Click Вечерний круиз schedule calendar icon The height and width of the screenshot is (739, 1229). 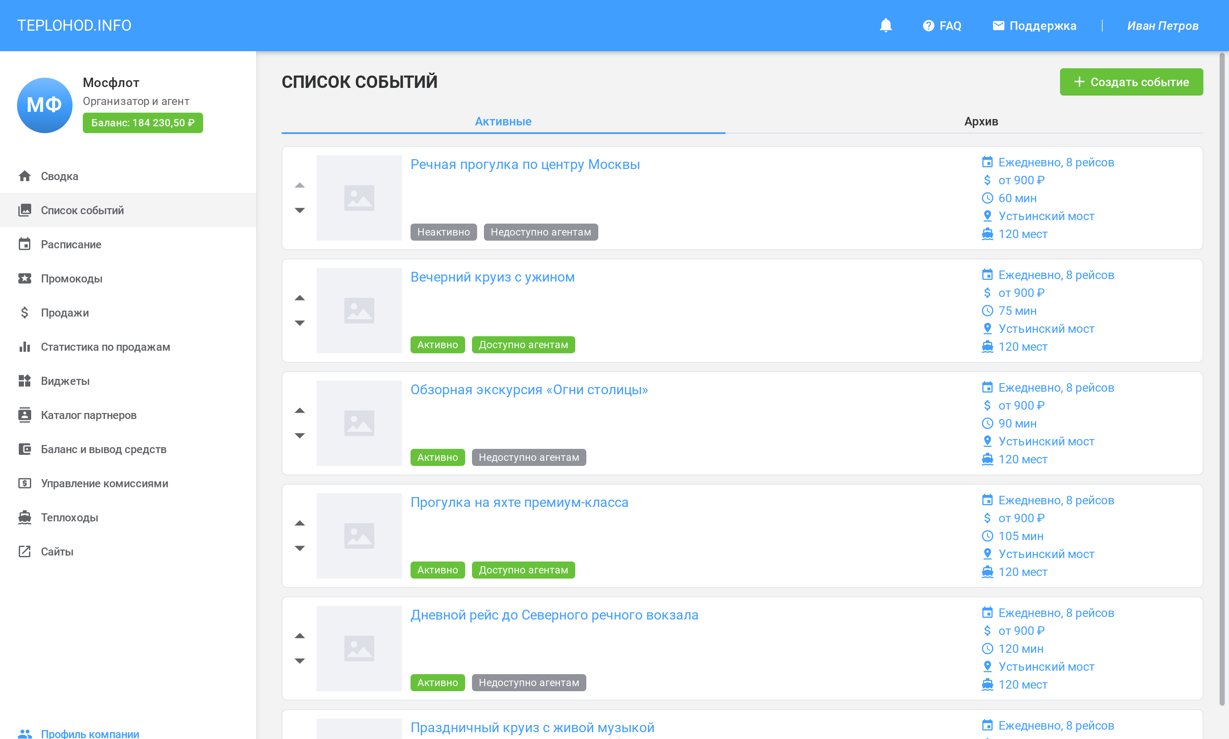click(x=987, y=275)
